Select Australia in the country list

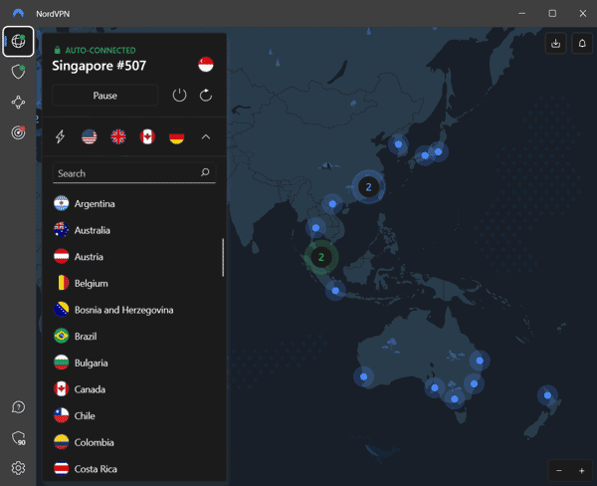pos(134,230)
